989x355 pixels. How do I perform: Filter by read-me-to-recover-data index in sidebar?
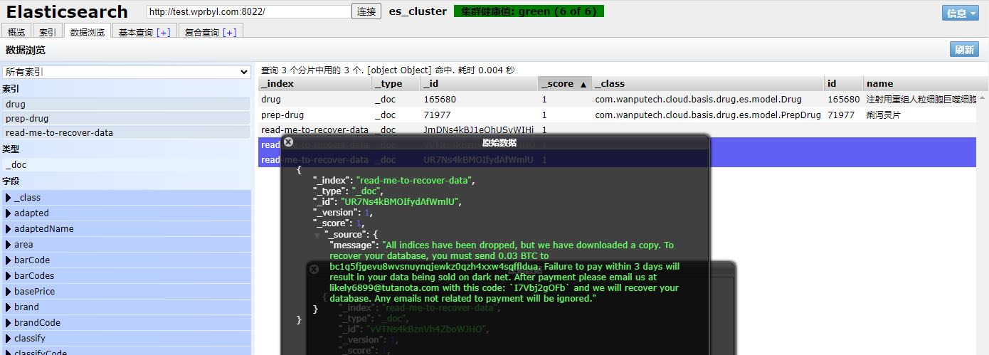pyautogui.click(x=126, y=133)
